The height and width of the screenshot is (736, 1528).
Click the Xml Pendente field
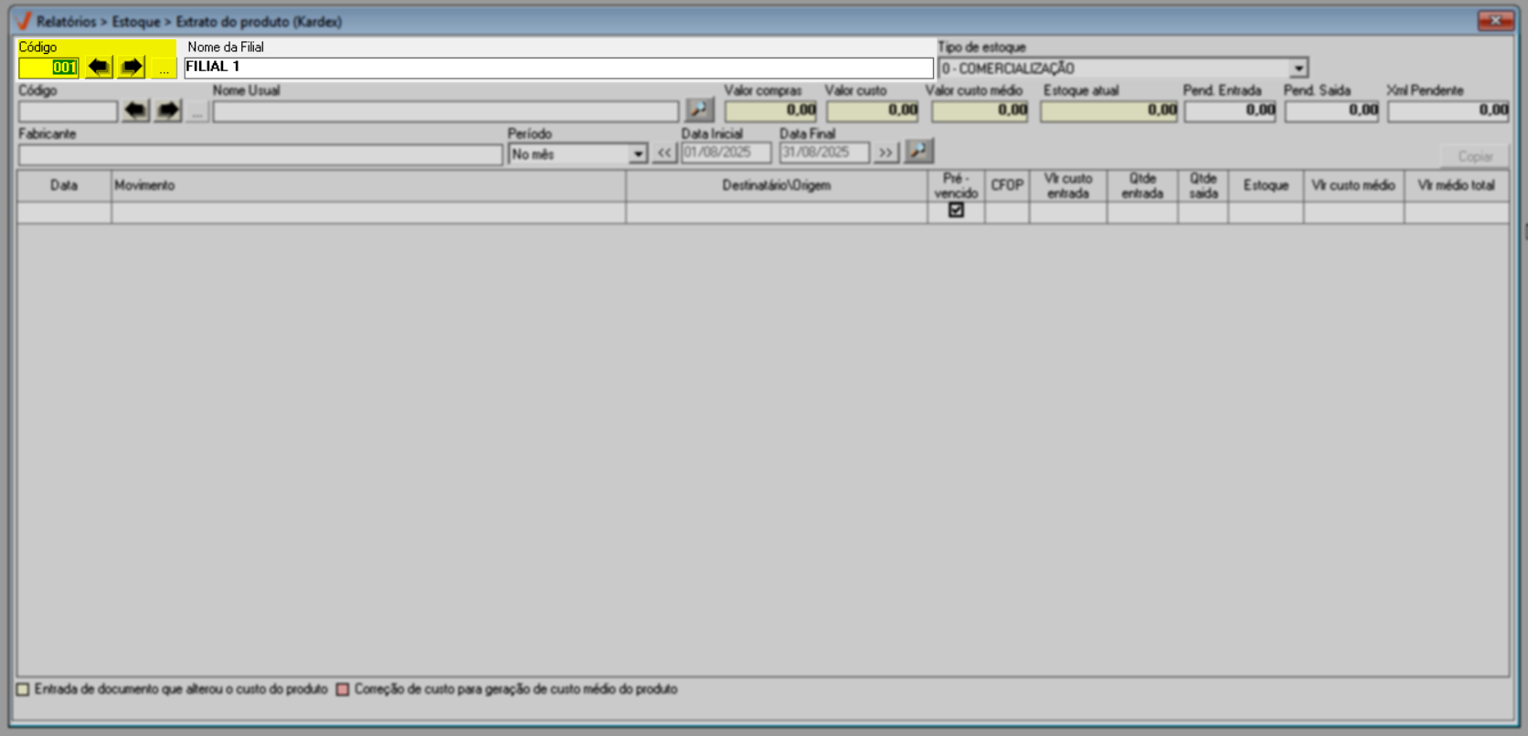tap(1448, 110)
